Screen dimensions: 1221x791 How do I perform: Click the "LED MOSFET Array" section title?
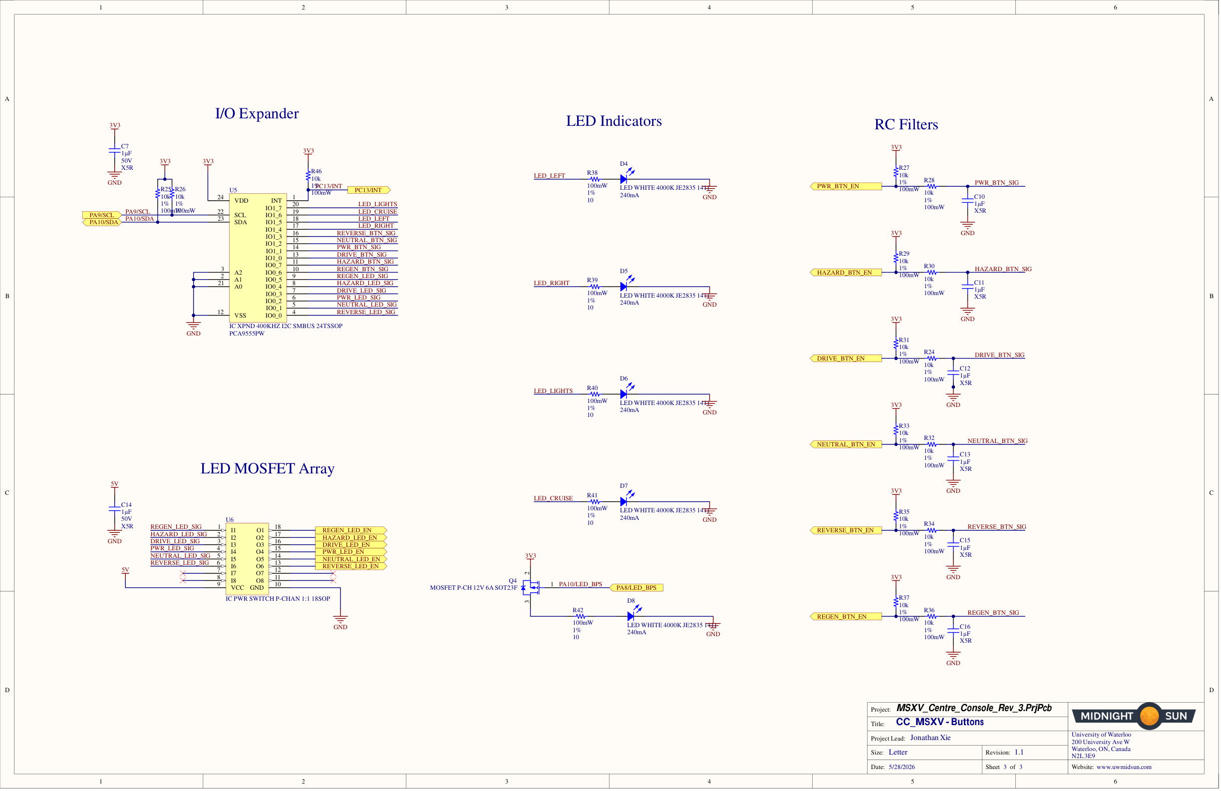coord(267,468)
